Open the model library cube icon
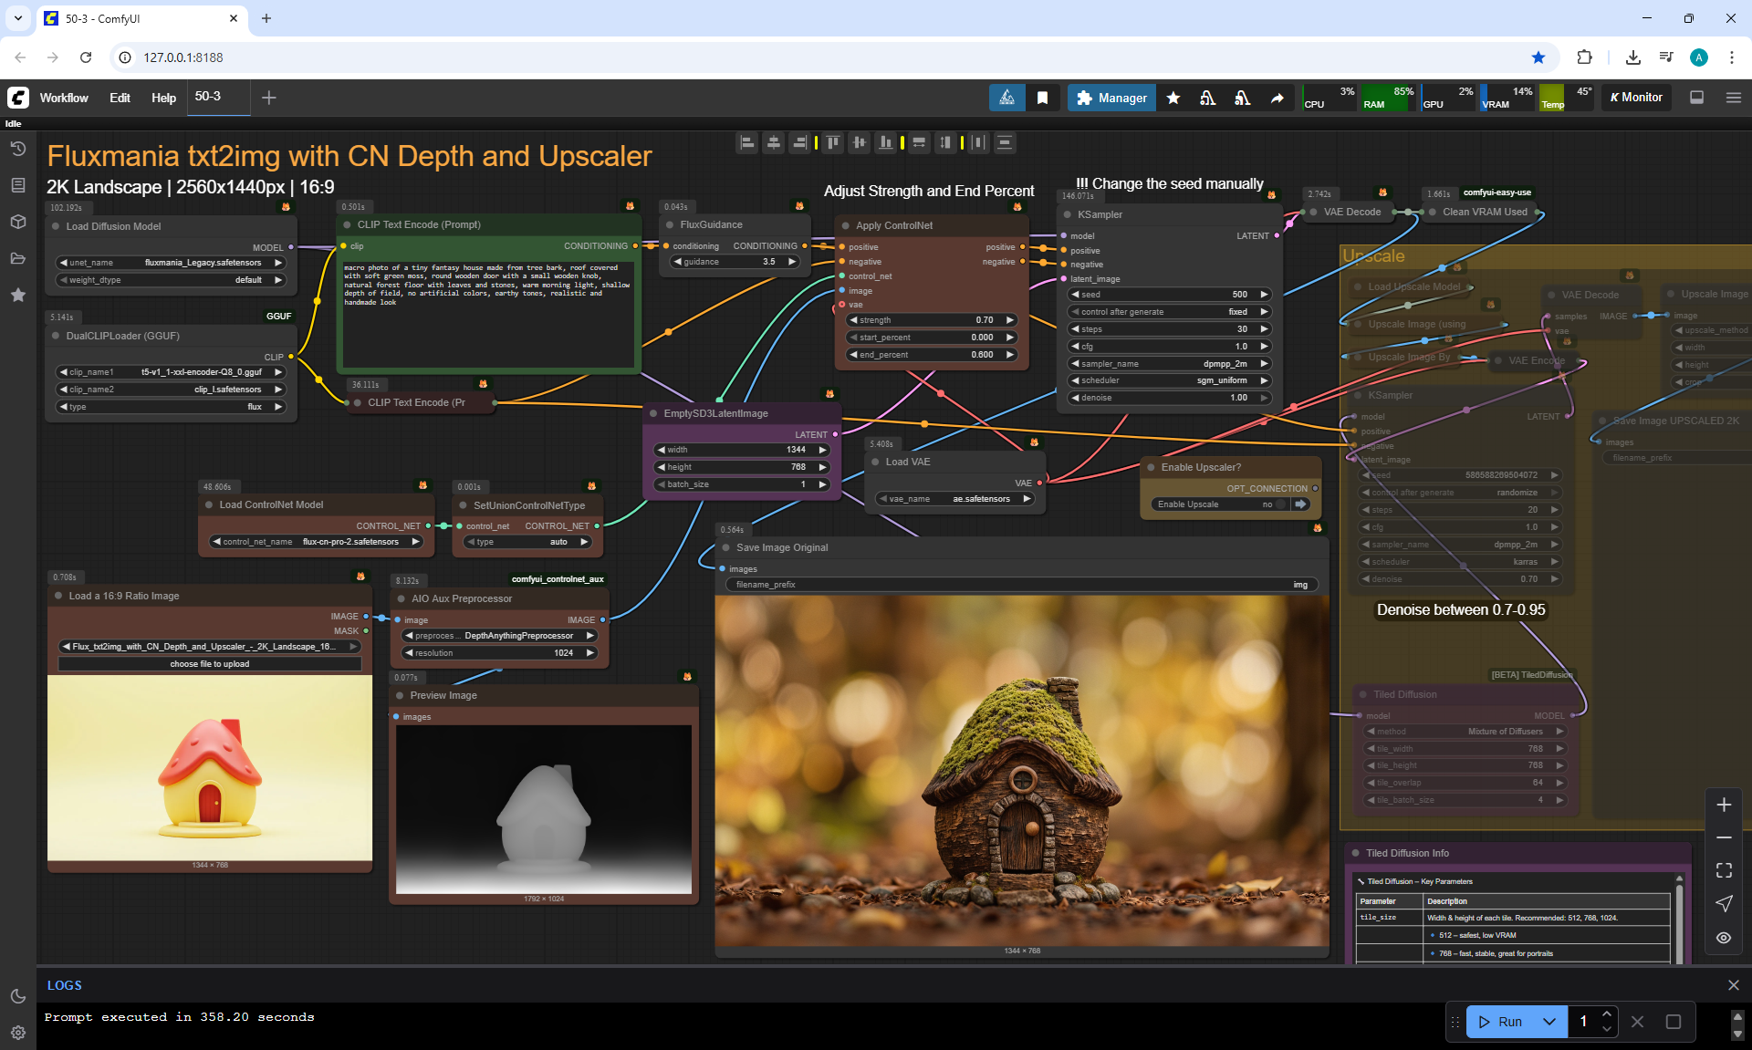Viewport: 1752px width, 1050px height. [x=18, y=222]
